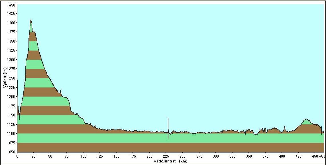The height and width of the screenshot is (165, 326).
Task: Select the 1350 elevation tick label
Action: 11,41
